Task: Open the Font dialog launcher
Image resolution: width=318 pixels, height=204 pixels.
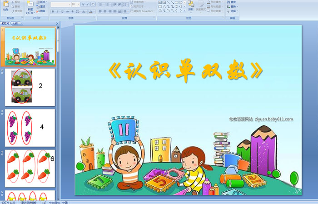Action: 94,18
